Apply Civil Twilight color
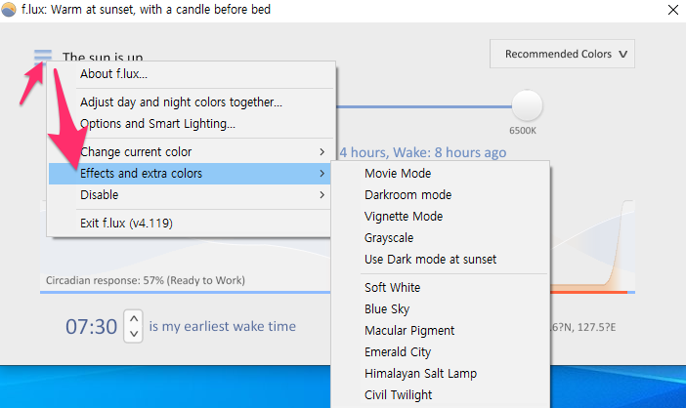Image resolution: width=686 pixels, height=408 pixels. [x=440, y=394]
